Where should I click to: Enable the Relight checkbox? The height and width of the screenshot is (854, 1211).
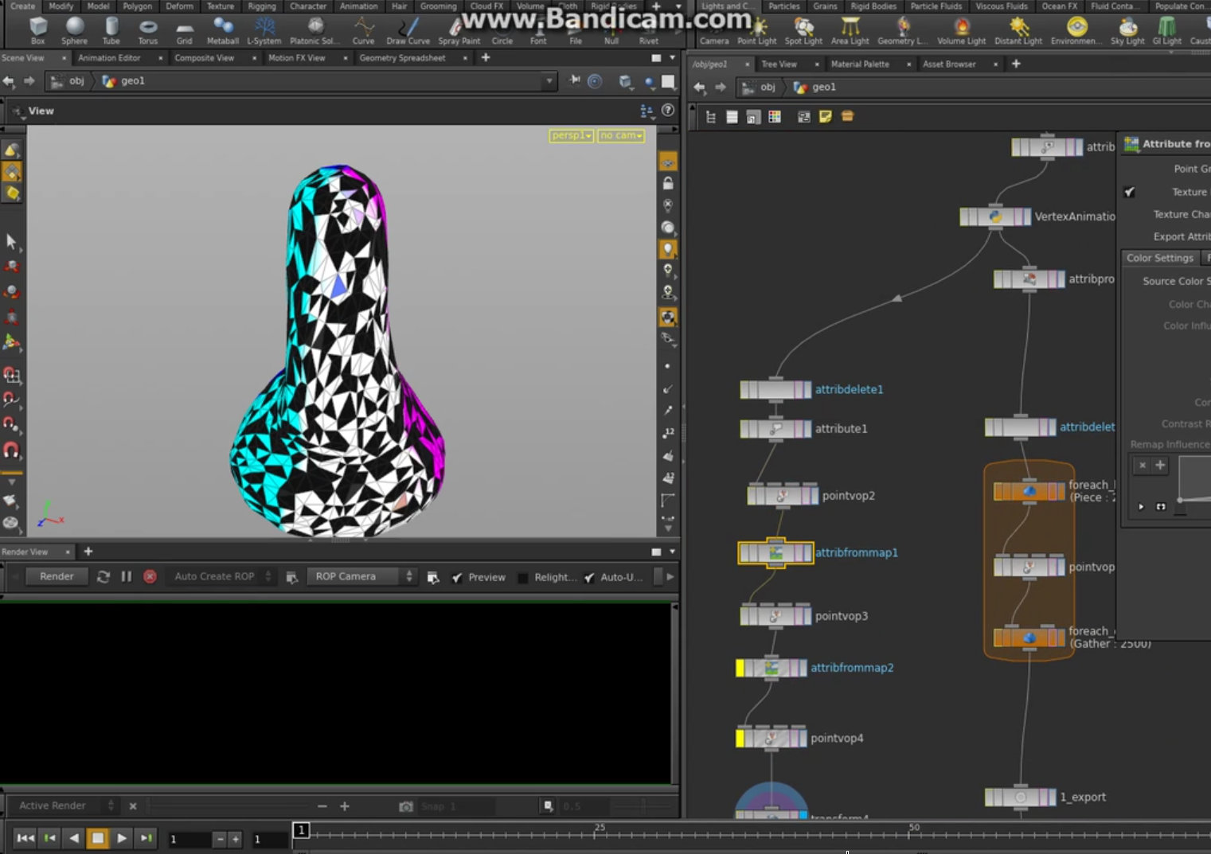tap(523, 578)
